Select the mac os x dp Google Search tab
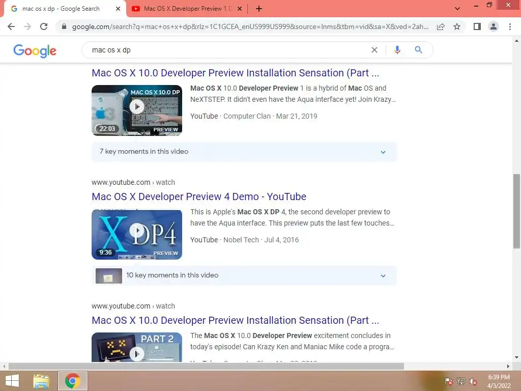The image size is (521, 391). point(61,9)
